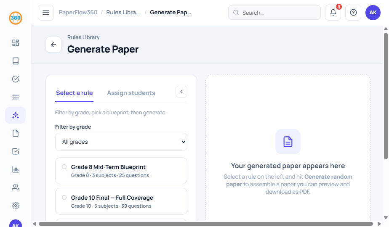Image resolution: width=389 pixels, height=227 pixels.
Task: Click 'Grade 8 · 3 subjects · 25 questions' text
Action: (110, 175)
